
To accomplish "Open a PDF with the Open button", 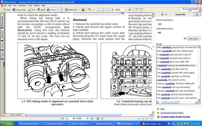I will pyautogui.click(x=6, y=10).
